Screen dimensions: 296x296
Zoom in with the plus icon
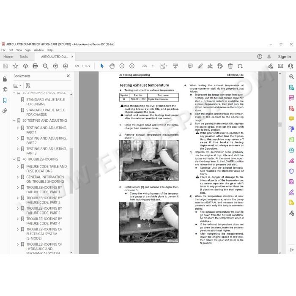point(132,66)
